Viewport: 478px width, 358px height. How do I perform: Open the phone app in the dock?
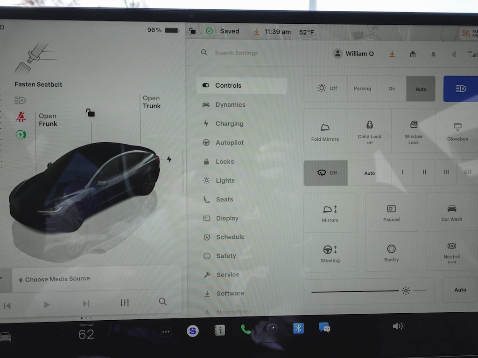[246, 330]
